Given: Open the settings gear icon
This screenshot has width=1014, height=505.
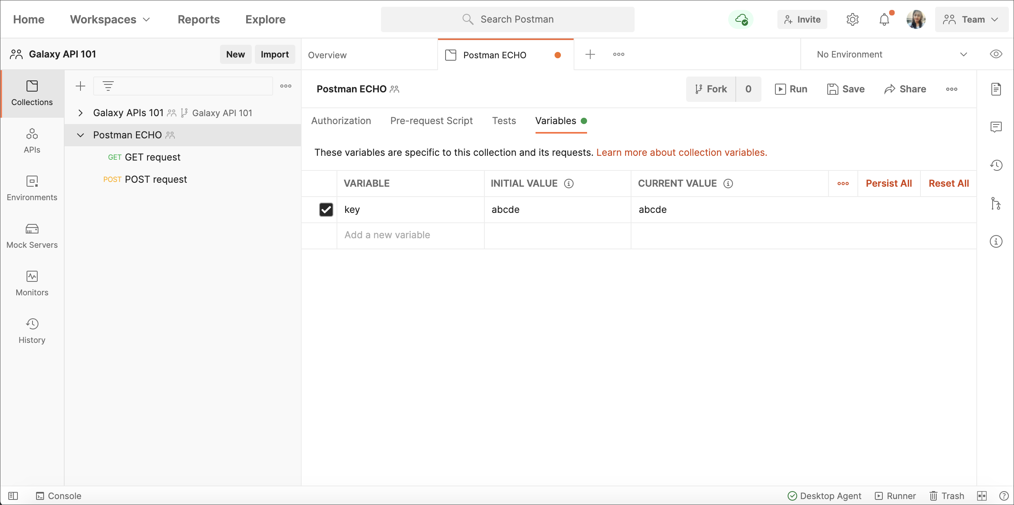Looking at the screenshot, I should point(852,19).
